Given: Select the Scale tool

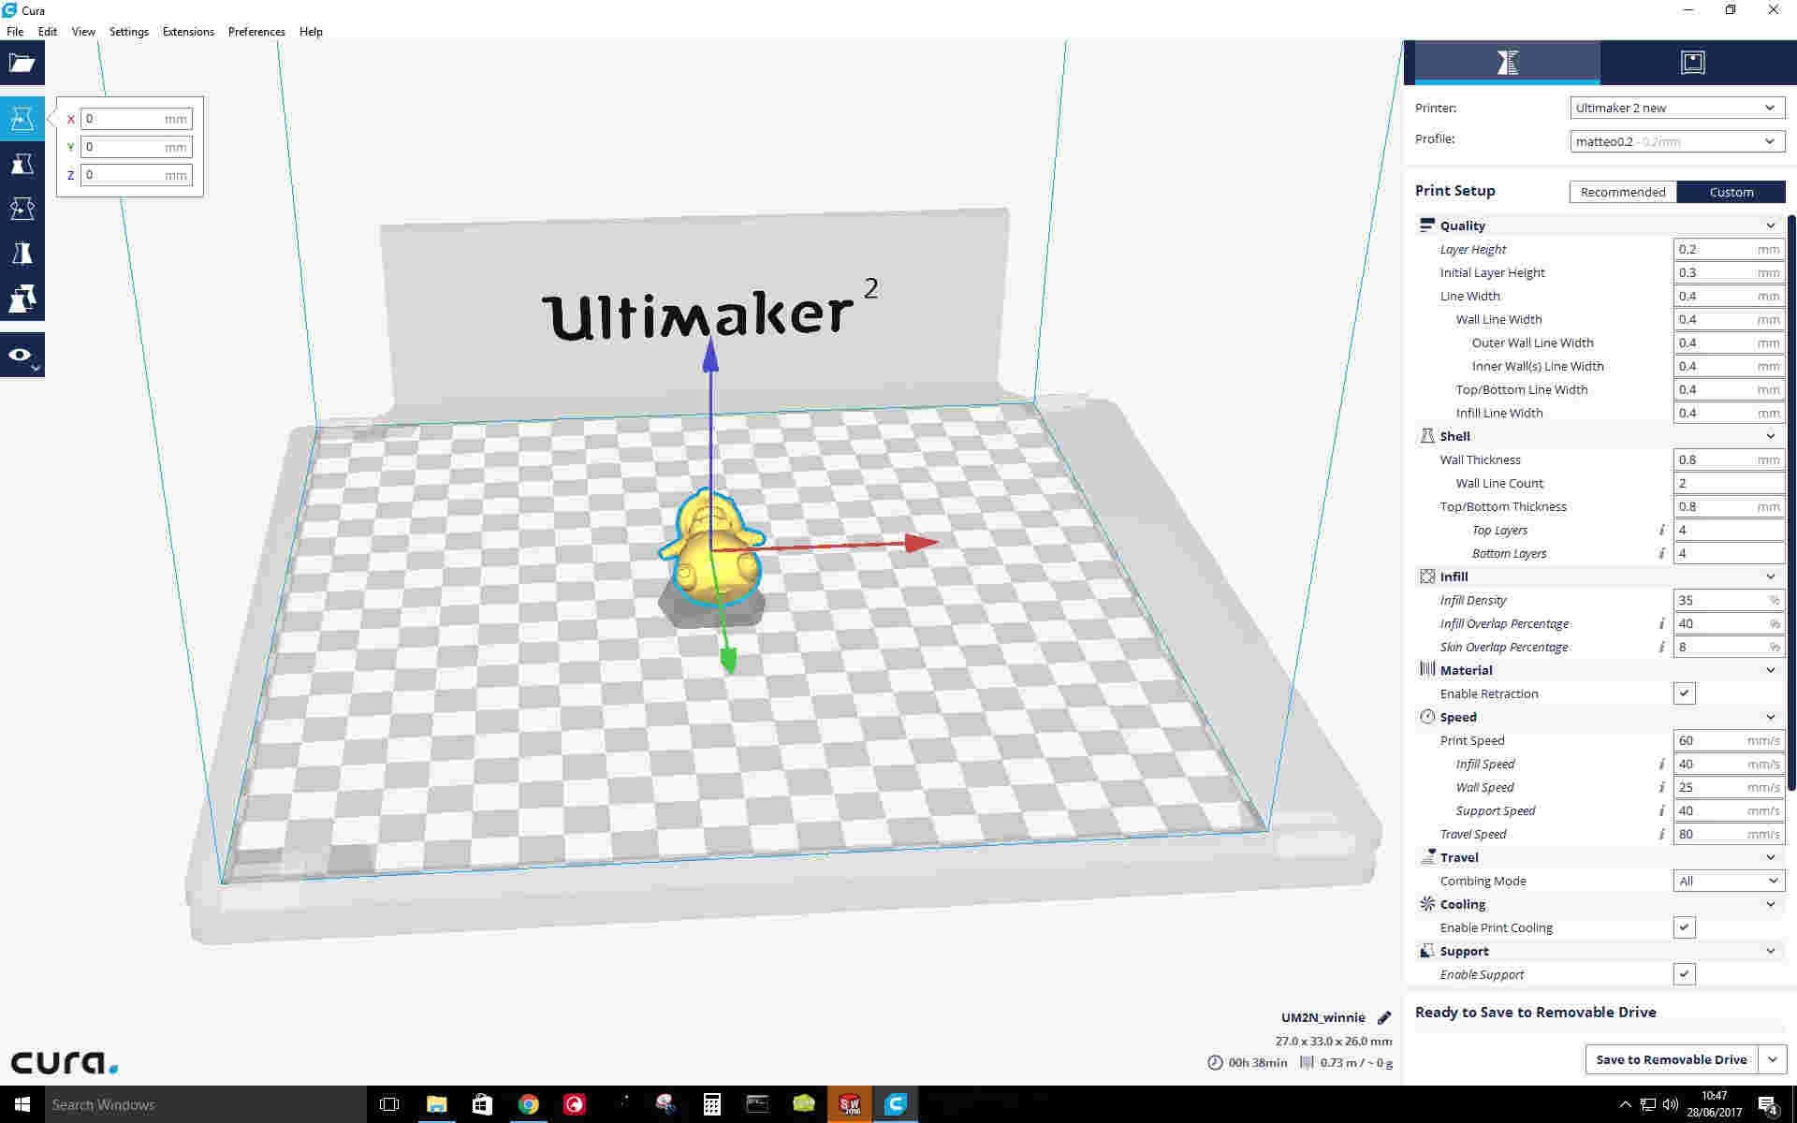Looking at the screenshot, I should point(22,164).
